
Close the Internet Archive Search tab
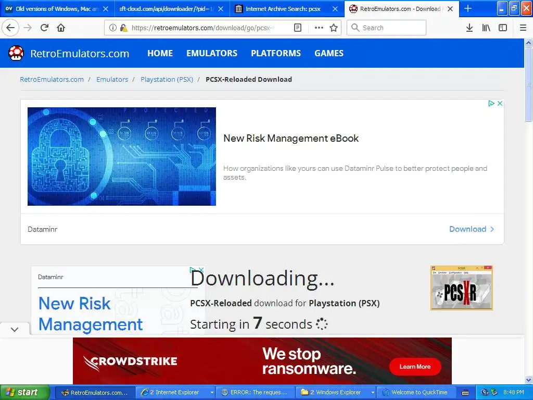[335, 8]
